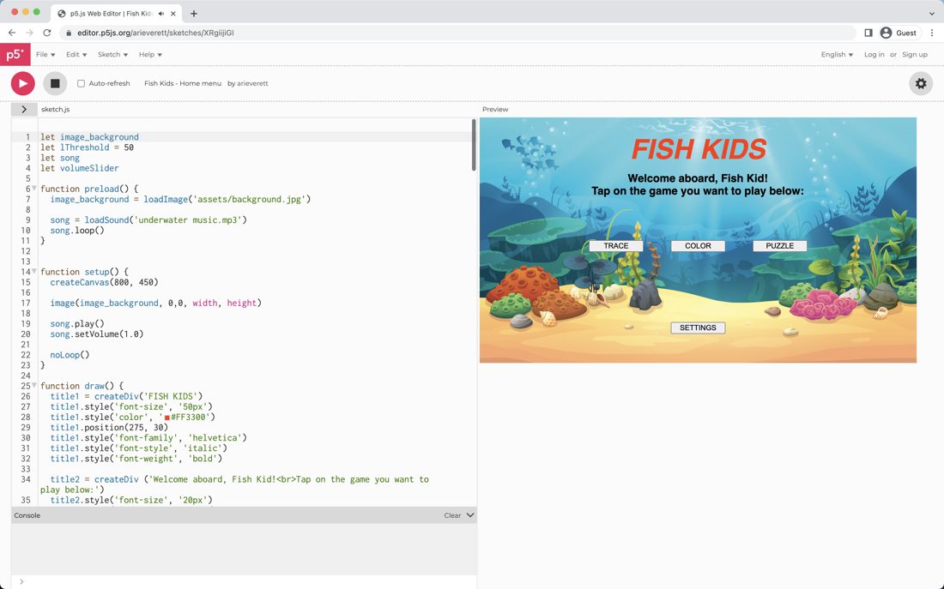Click the FISH KIDS title in preview
The image size is (944, 589).
coord(699,149)
